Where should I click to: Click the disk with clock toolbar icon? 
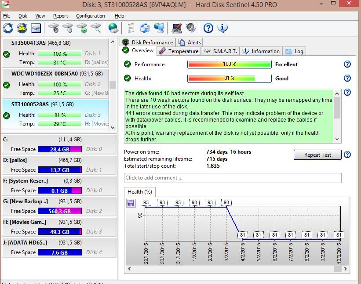point(68,28)
